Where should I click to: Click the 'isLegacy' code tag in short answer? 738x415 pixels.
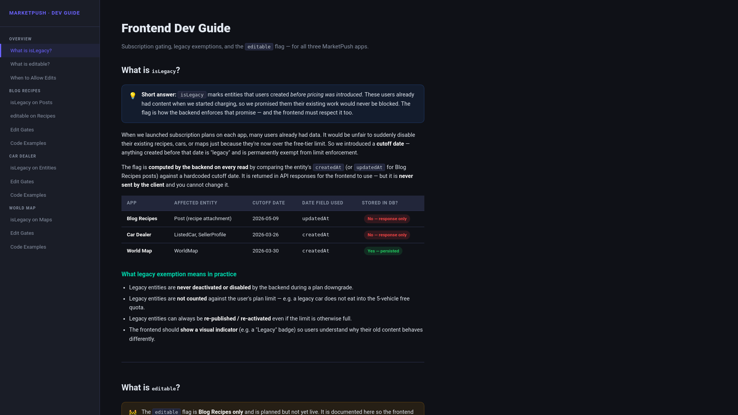192,95
